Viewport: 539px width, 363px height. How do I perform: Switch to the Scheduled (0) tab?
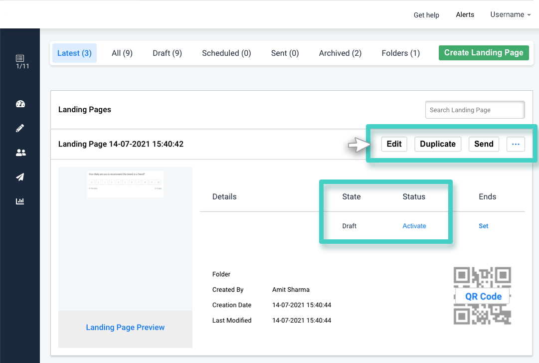point(226,53)
